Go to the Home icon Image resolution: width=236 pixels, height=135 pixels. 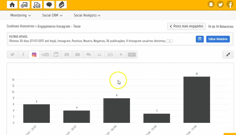point(12,5)
